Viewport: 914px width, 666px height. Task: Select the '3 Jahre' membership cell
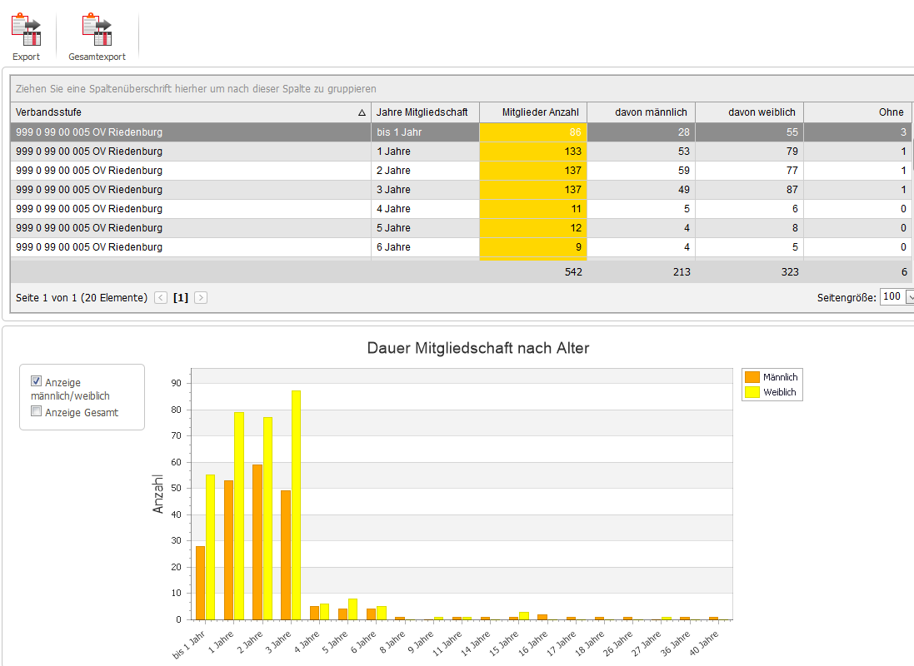click(425, 190)
